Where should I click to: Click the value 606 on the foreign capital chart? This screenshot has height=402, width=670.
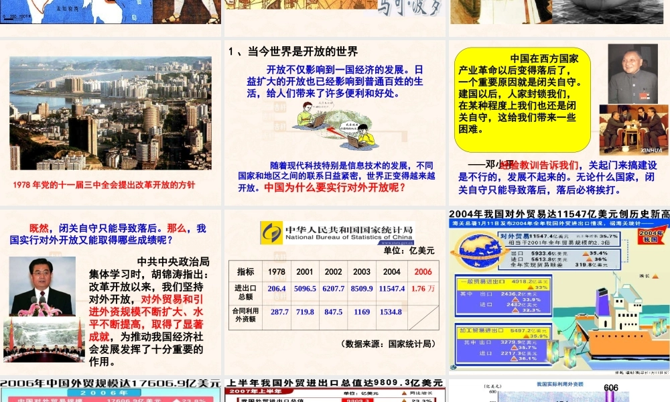click(x=610, y=387)
